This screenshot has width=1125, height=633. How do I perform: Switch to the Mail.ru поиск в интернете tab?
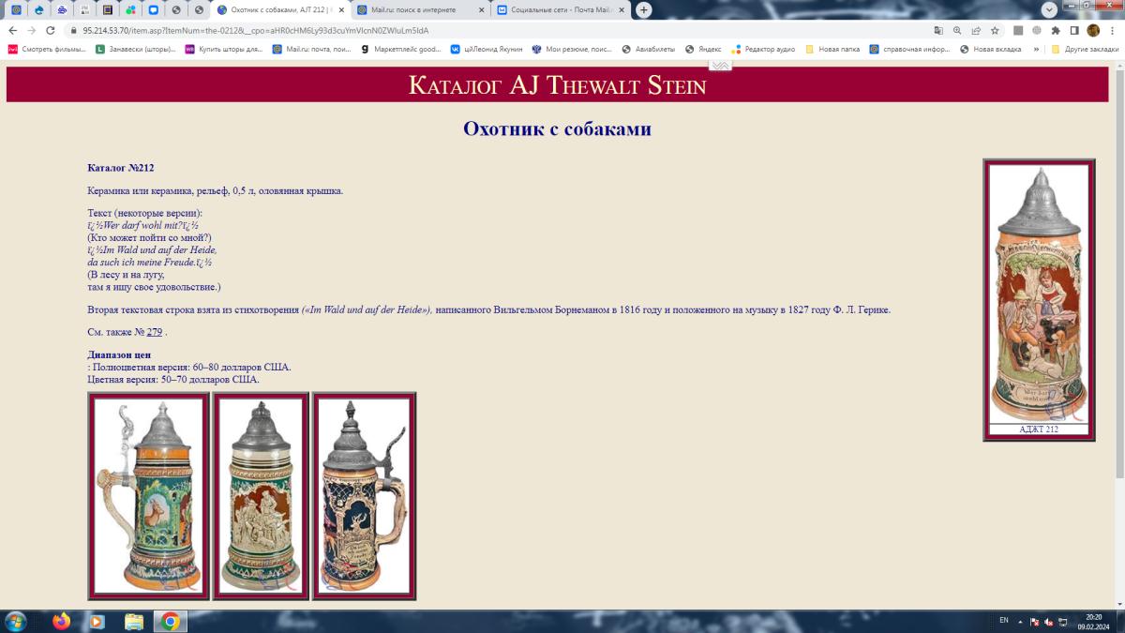(418, 9)
